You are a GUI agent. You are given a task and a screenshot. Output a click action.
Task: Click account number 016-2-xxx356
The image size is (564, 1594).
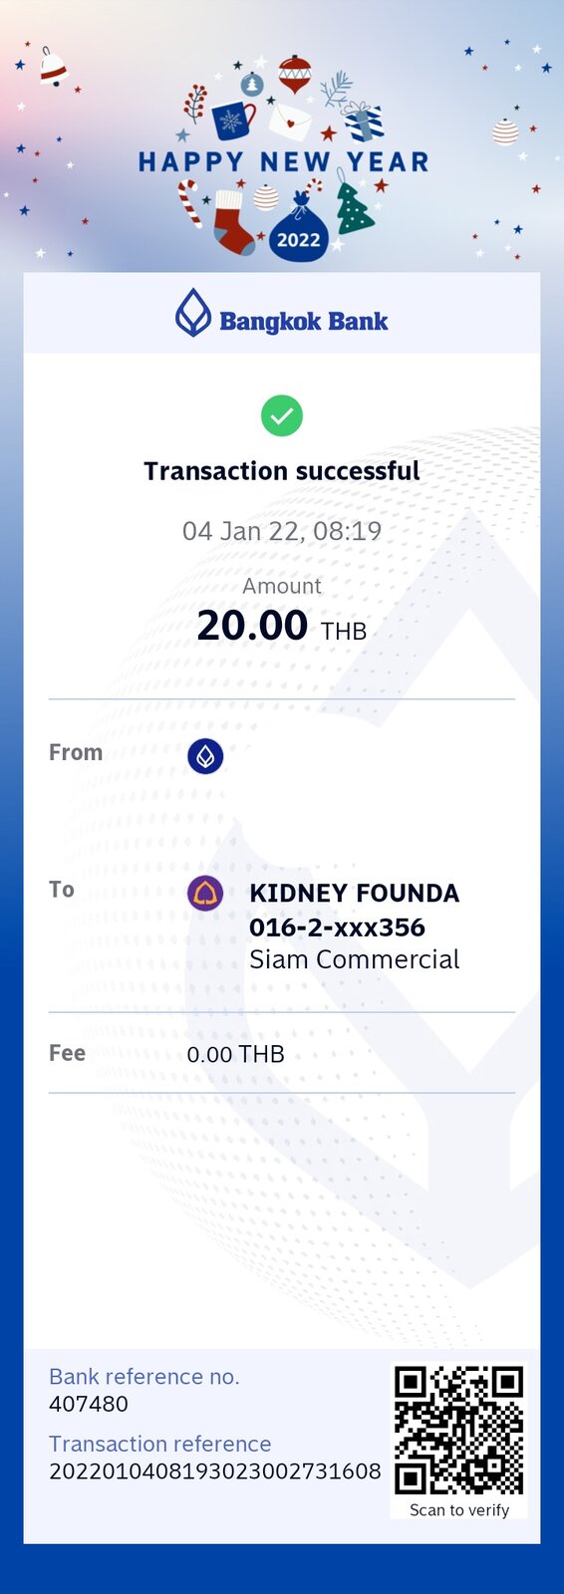[x=337, y=928]
